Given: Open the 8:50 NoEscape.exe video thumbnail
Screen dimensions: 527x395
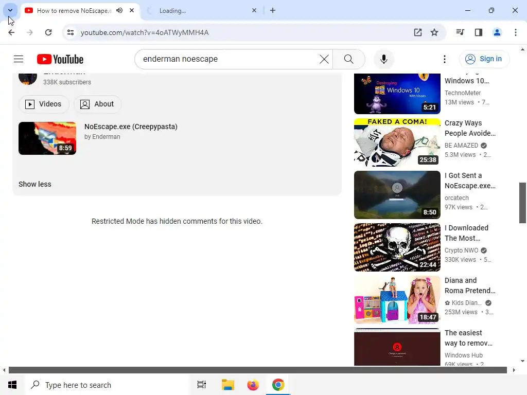Looking at the screenshot, I should [397, 195].
